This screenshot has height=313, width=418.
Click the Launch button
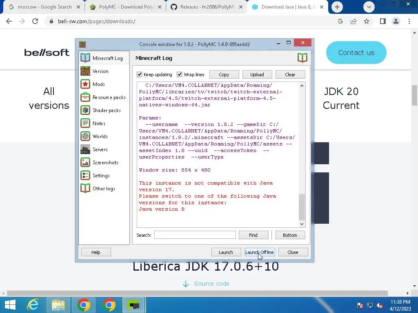coord(226,252)
